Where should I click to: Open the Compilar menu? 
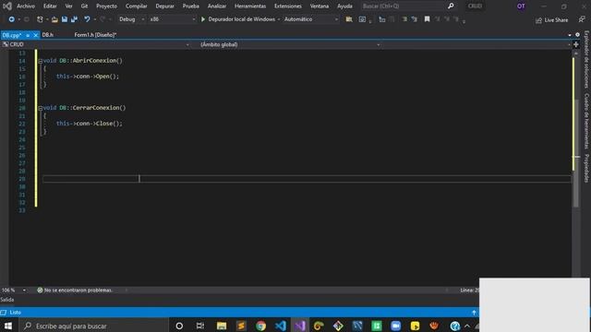pyautogui.click(x=137, y=6)
